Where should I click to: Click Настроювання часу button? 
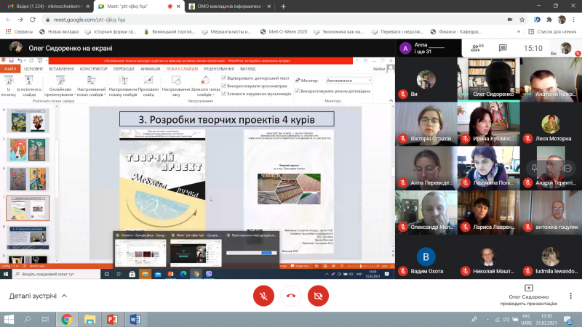(x=176, y=86)
